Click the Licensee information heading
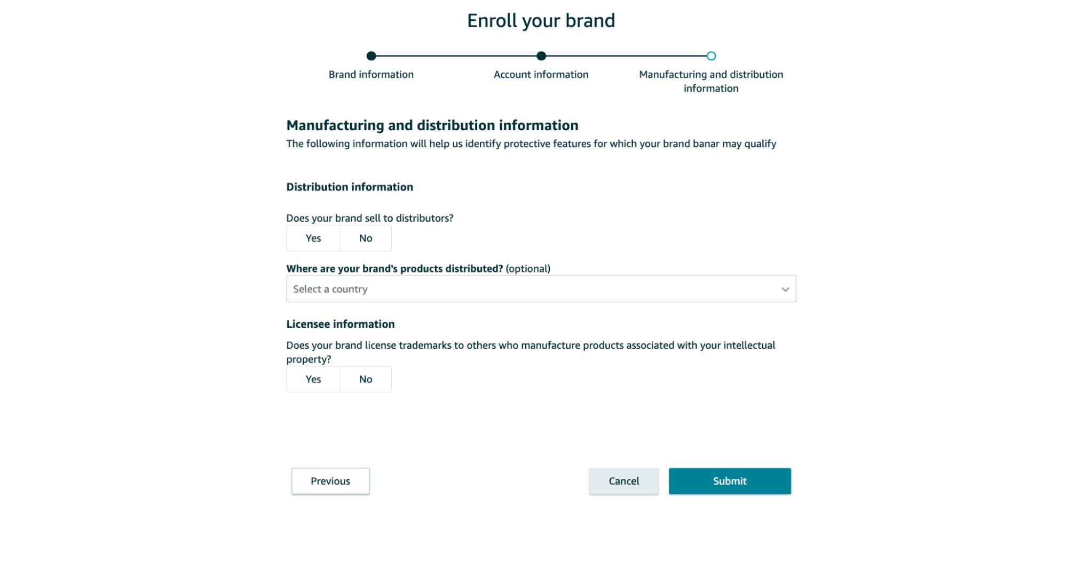 tap(340, 324)
